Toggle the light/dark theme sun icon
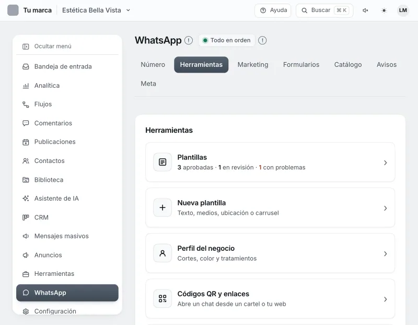This screenshot has height=325, width=418. 384,10
